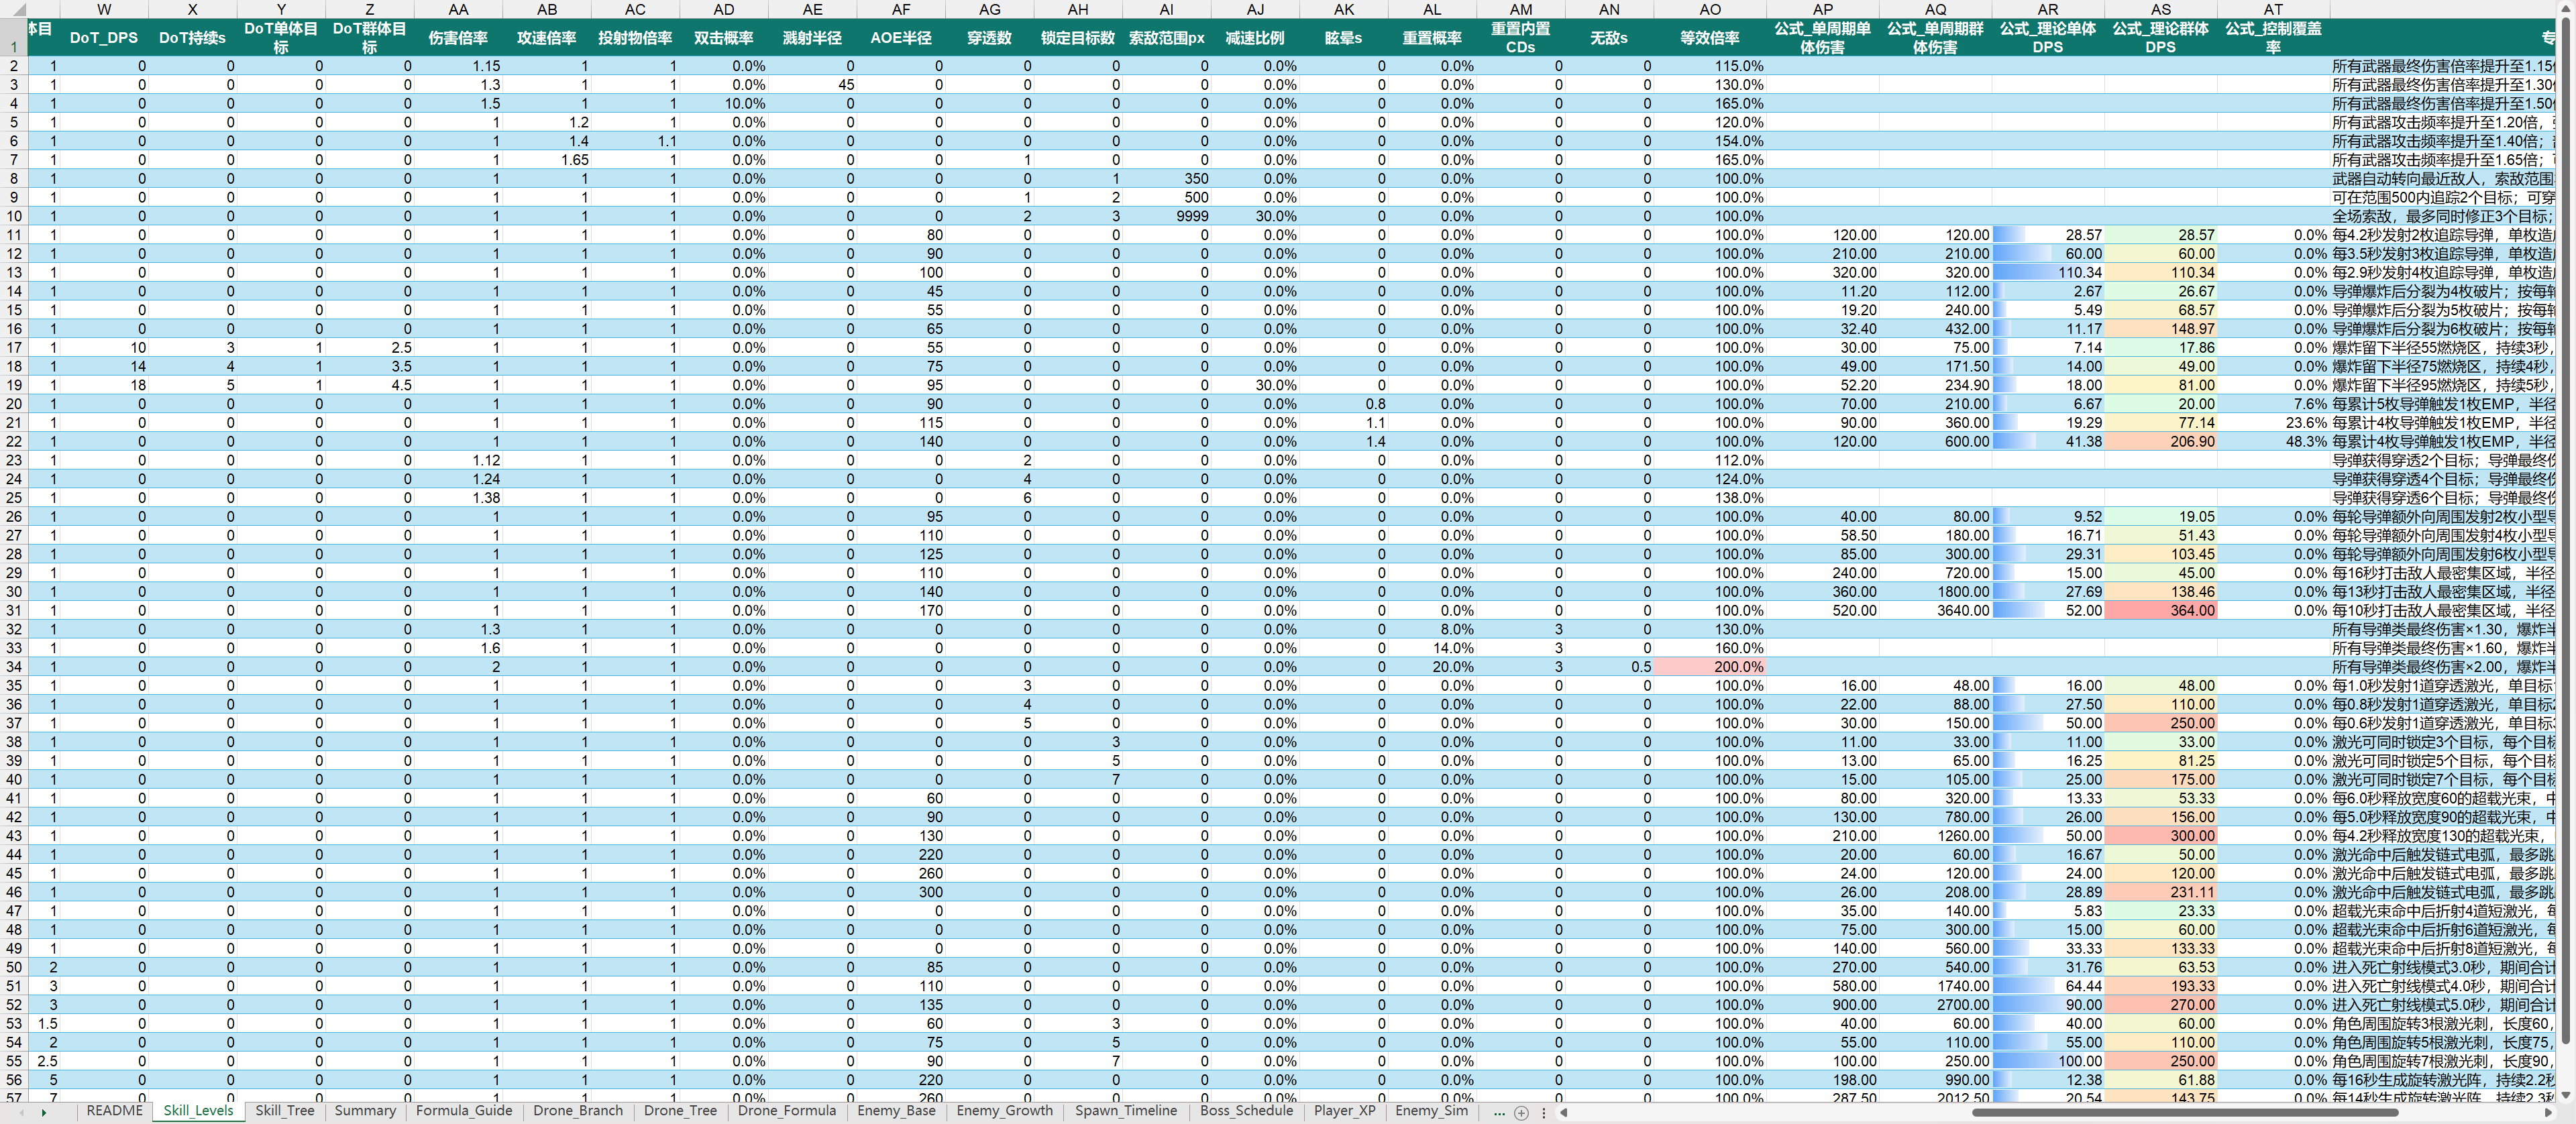Click the tab bar split handle dots
Screen dimensions: 2576x1124
pos(1544,1112)
